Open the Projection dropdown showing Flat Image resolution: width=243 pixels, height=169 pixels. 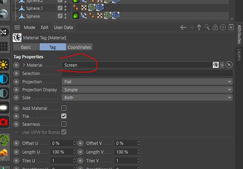147,81
